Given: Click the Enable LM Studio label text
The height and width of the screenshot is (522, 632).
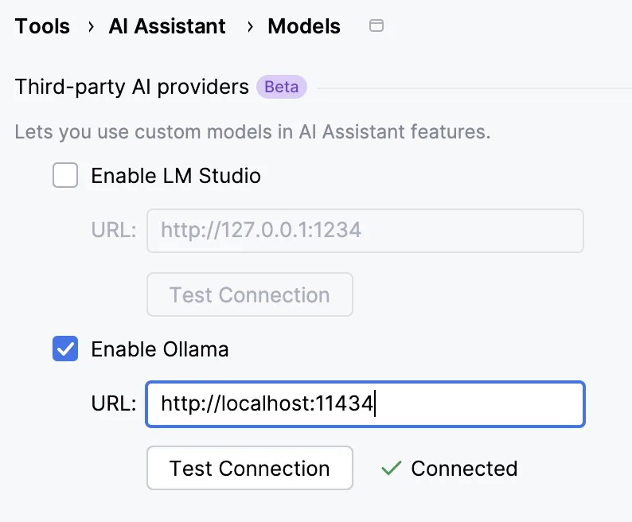Looking at the screenshot, I should pos(176,175).
